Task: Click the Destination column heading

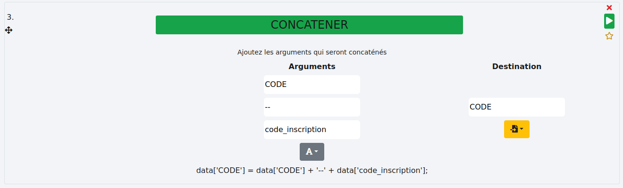Action: [516, 67]
